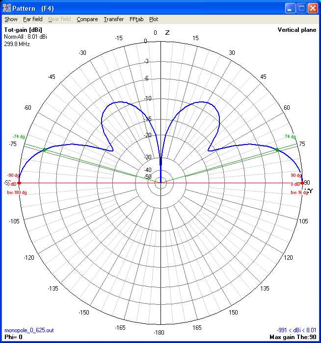Click the green marker at 74 dg
This screenshot has height=343, width=321.
[x=277, y=149]
